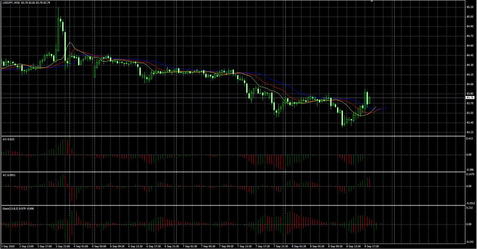Click the 3 Sep 17:00 time label
This screenshot has width=477, height=249.
[44, 246]
